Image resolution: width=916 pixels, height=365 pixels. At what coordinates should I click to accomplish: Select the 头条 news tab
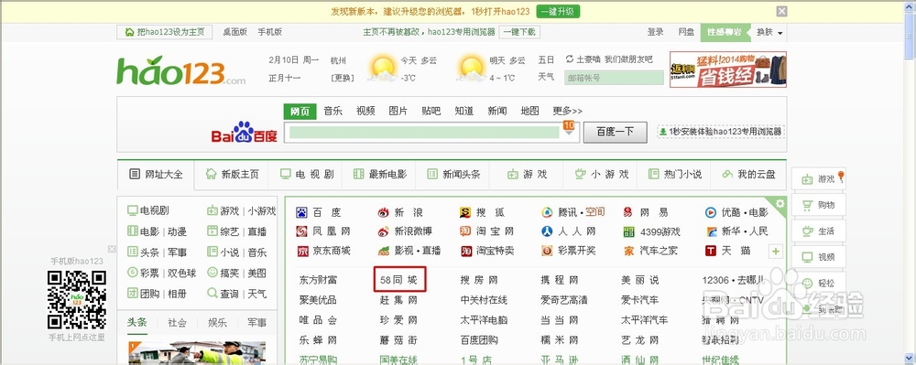(137, 322)
